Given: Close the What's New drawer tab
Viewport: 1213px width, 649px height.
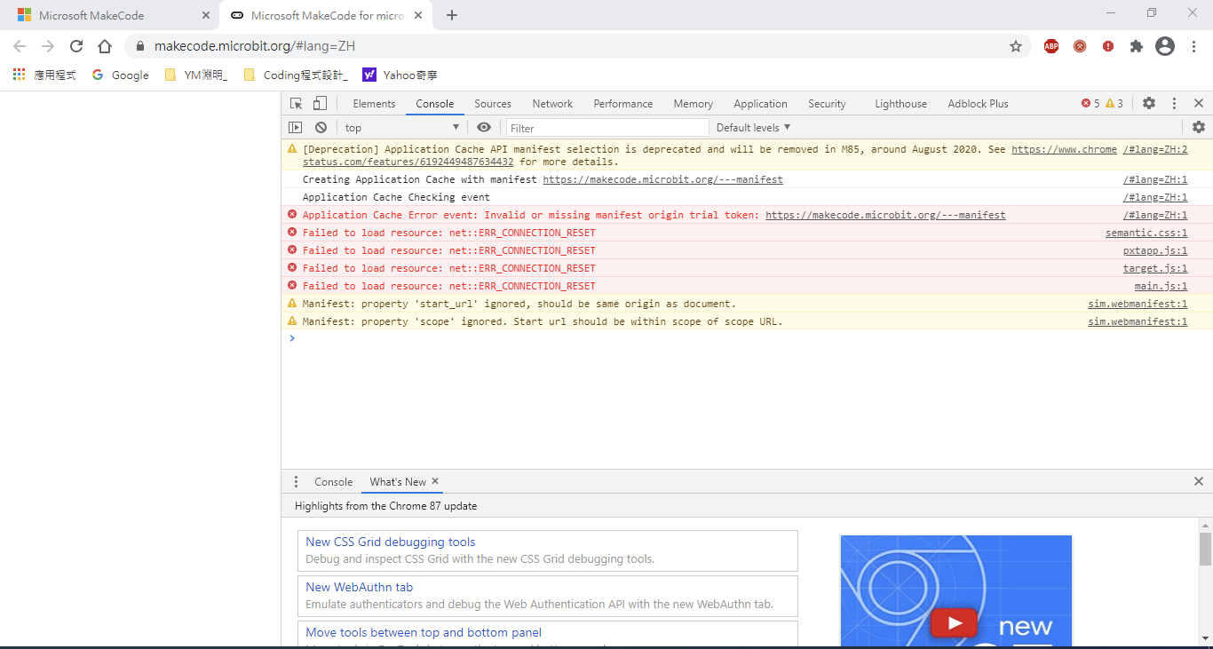Looking at the screenshot, I should pyautogui.click(x=435, y=481).
